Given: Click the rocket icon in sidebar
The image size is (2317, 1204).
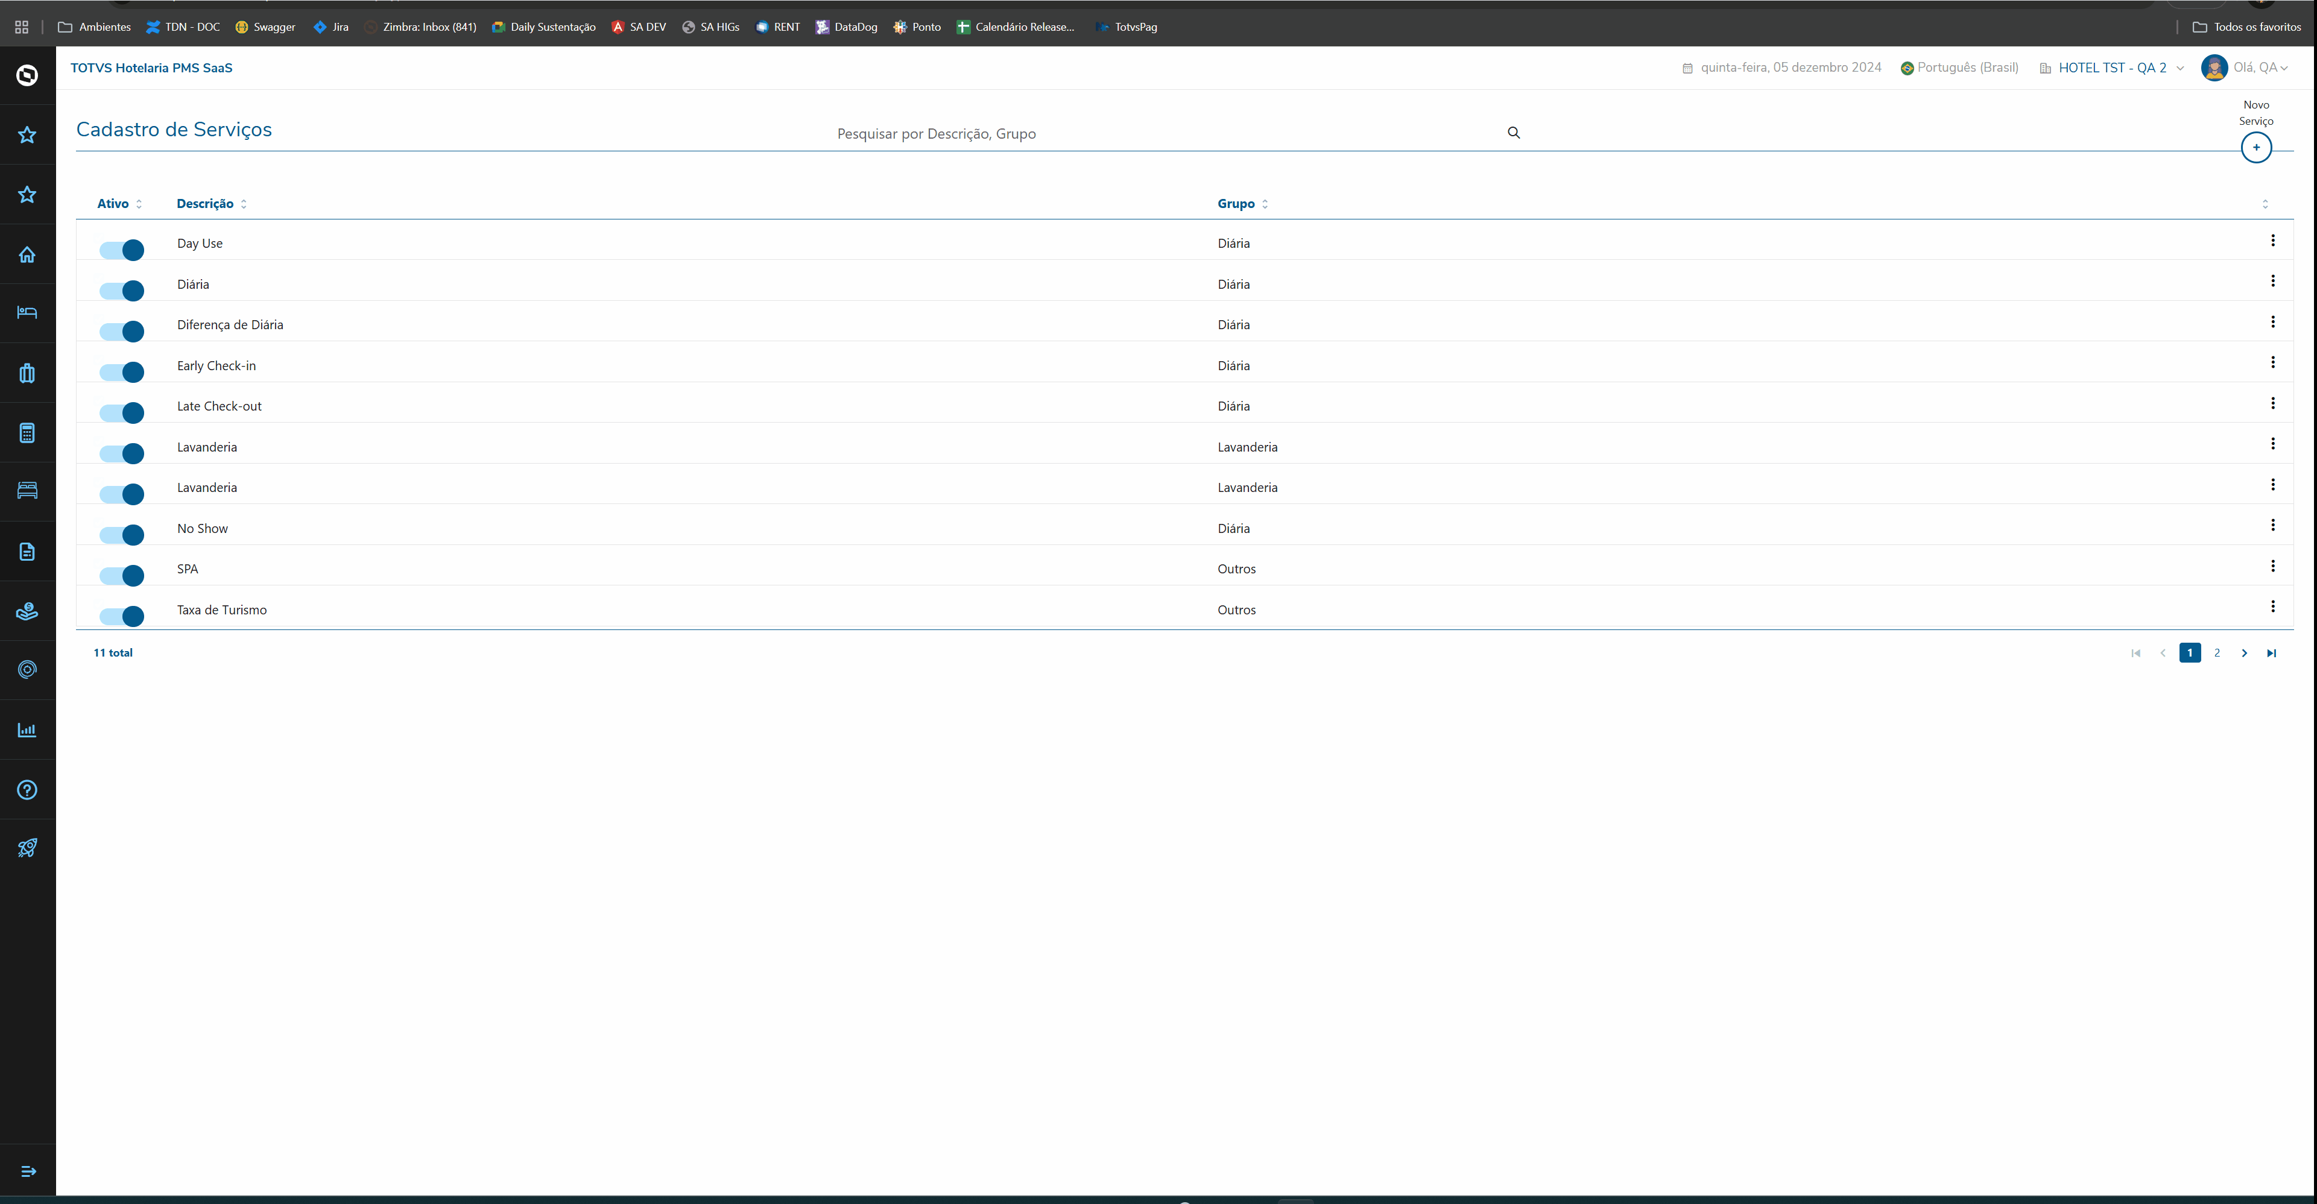Looking at the screenshot, I should point(27,848).
